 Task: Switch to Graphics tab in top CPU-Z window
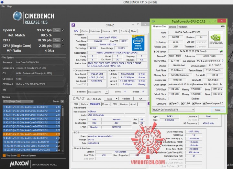click(124, 31)
